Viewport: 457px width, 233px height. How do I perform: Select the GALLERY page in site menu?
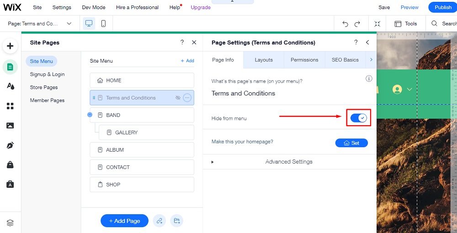pyautogui.click(x=126, y=132)
